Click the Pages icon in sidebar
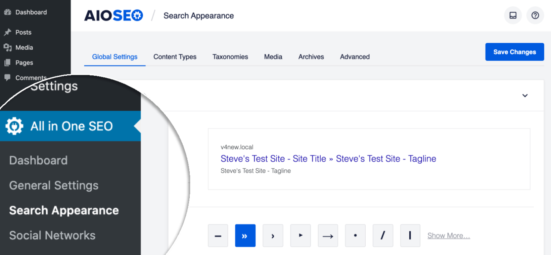Image resolution: width=551 pixels, height=255 pixels. click(7, 63)
